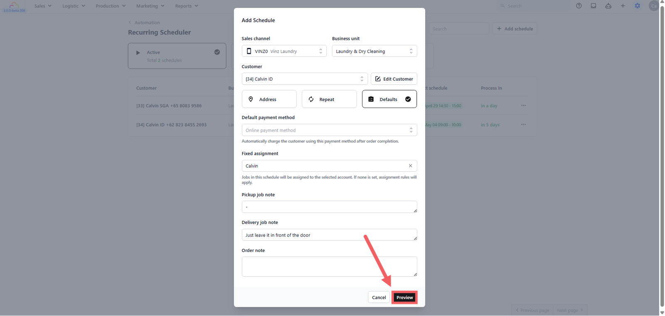Open the help question-mark icon

pyautogui.click(x=579, y=6)
